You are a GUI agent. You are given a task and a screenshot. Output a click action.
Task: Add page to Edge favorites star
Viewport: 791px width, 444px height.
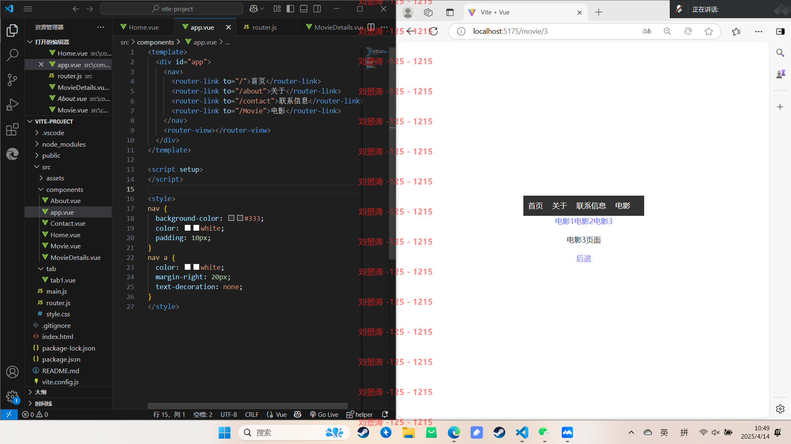(x=709, y=31)
